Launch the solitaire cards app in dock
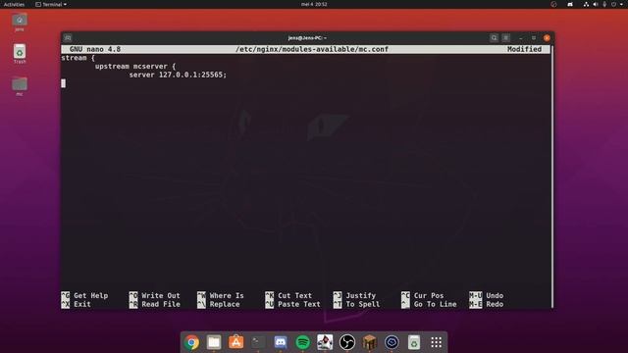This screenshot has height=353, width=628. [x=325, y=342]
